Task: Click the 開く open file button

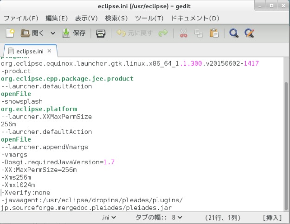Action: (32, 33)
